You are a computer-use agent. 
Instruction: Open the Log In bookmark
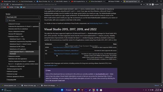point(23,7)
